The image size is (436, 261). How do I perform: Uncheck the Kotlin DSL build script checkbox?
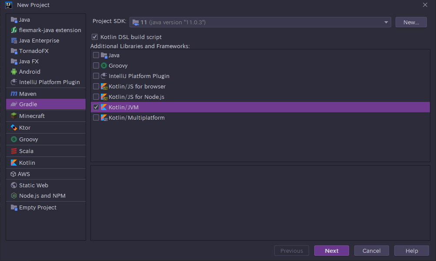(95, 37)
